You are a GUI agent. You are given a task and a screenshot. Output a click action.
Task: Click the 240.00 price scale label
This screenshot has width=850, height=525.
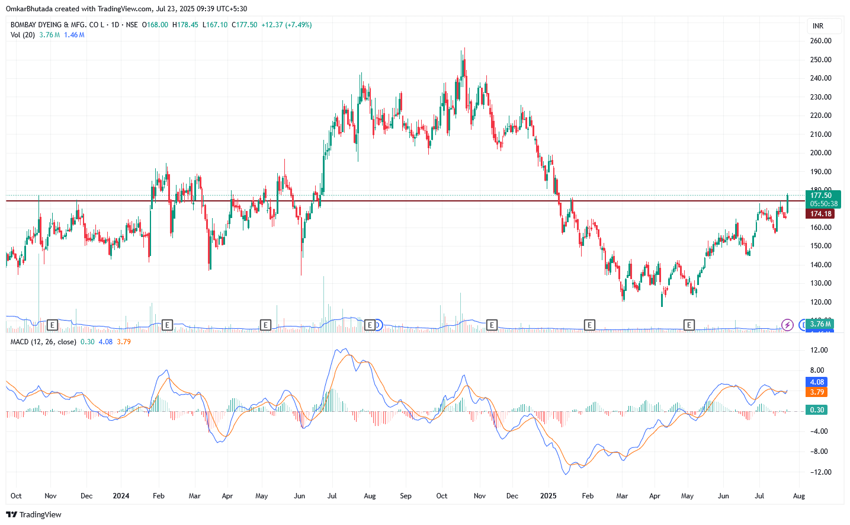coord(821,78)
